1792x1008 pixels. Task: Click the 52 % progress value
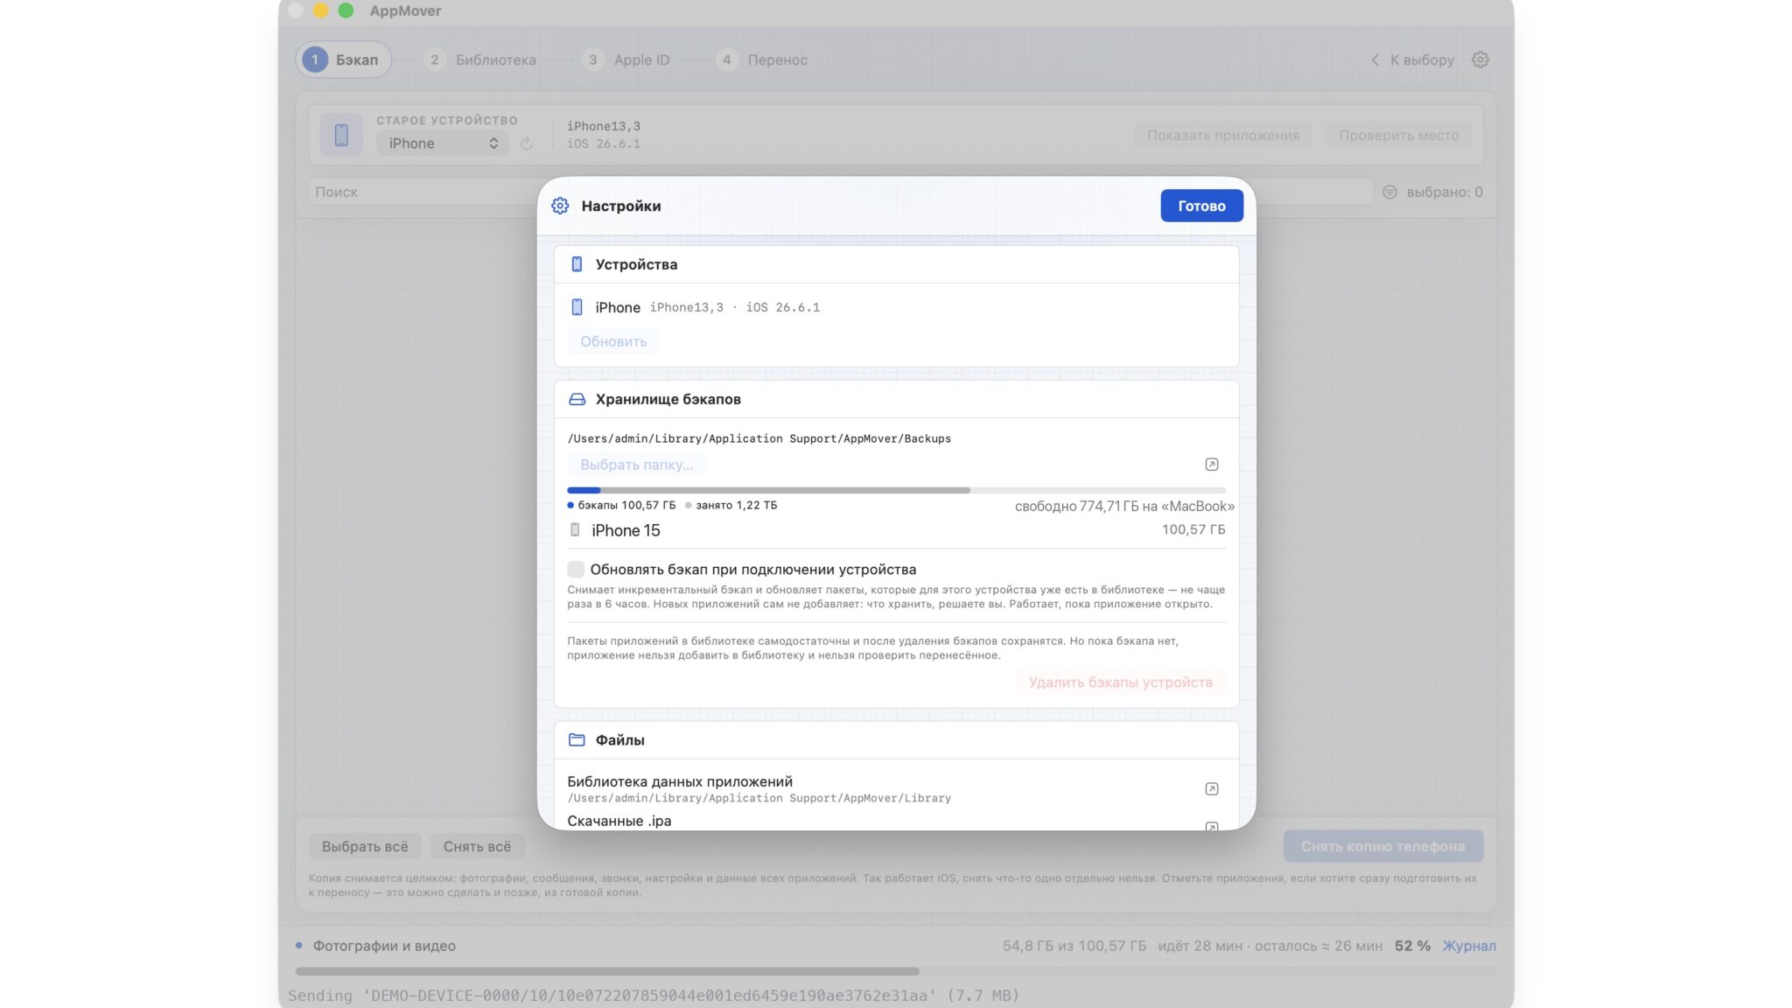1412,946
